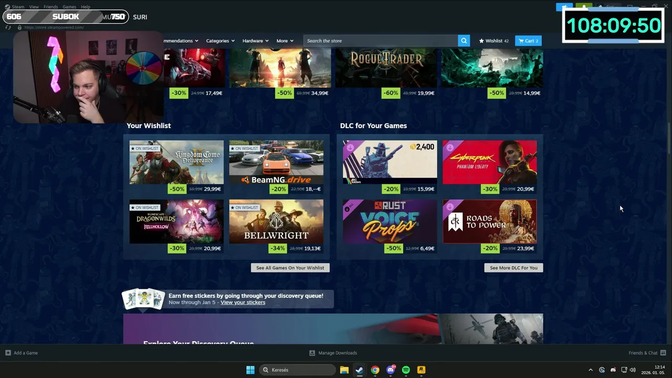Open the Steam menu

pyautogui.click(x=18, y=7)
